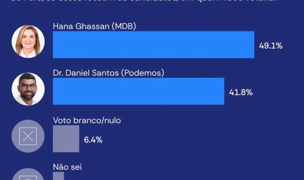Click the 'Voto branco/nulo' label
The width and height of the screenshot is (304, 180).
[x=87, y=120]
